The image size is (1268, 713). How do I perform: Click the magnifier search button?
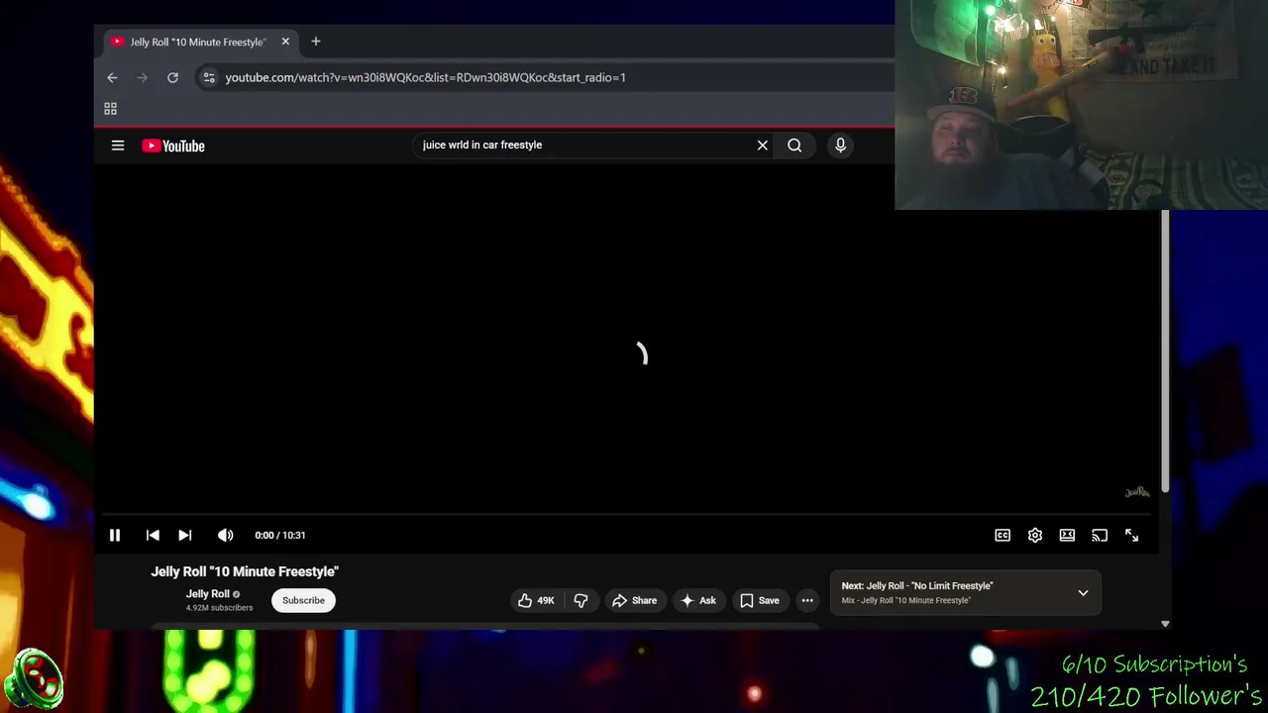click(x=794, y=146)
